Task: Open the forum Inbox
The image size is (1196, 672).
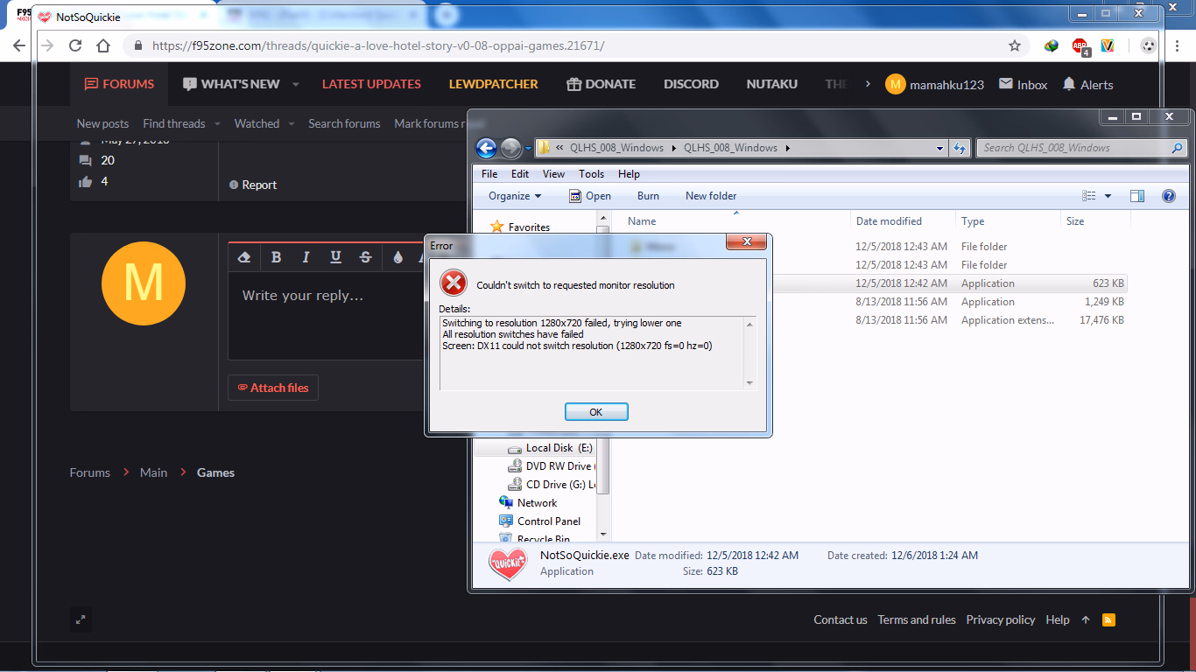Action: point(1024,85)
